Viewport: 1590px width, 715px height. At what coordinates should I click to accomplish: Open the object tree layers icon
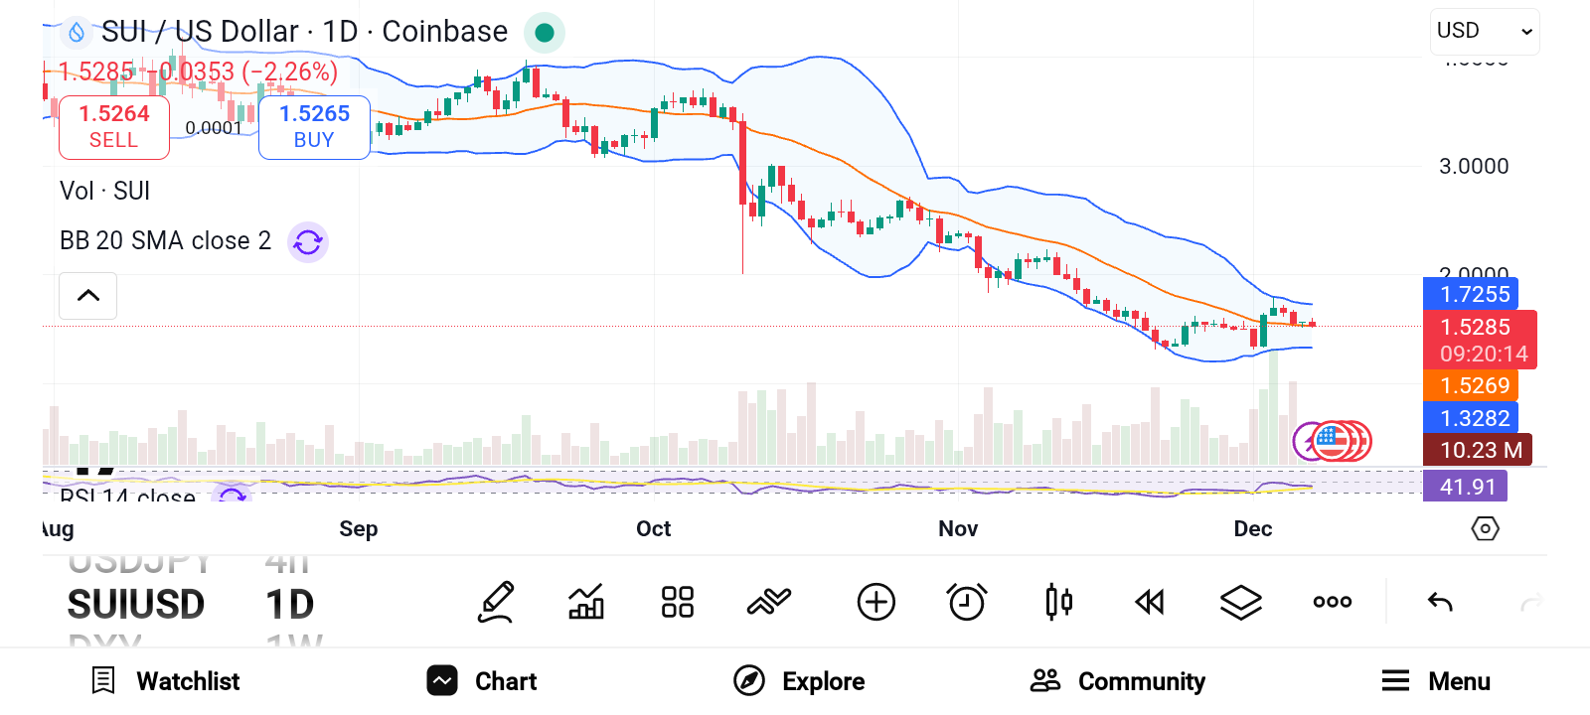(1240, 602)
